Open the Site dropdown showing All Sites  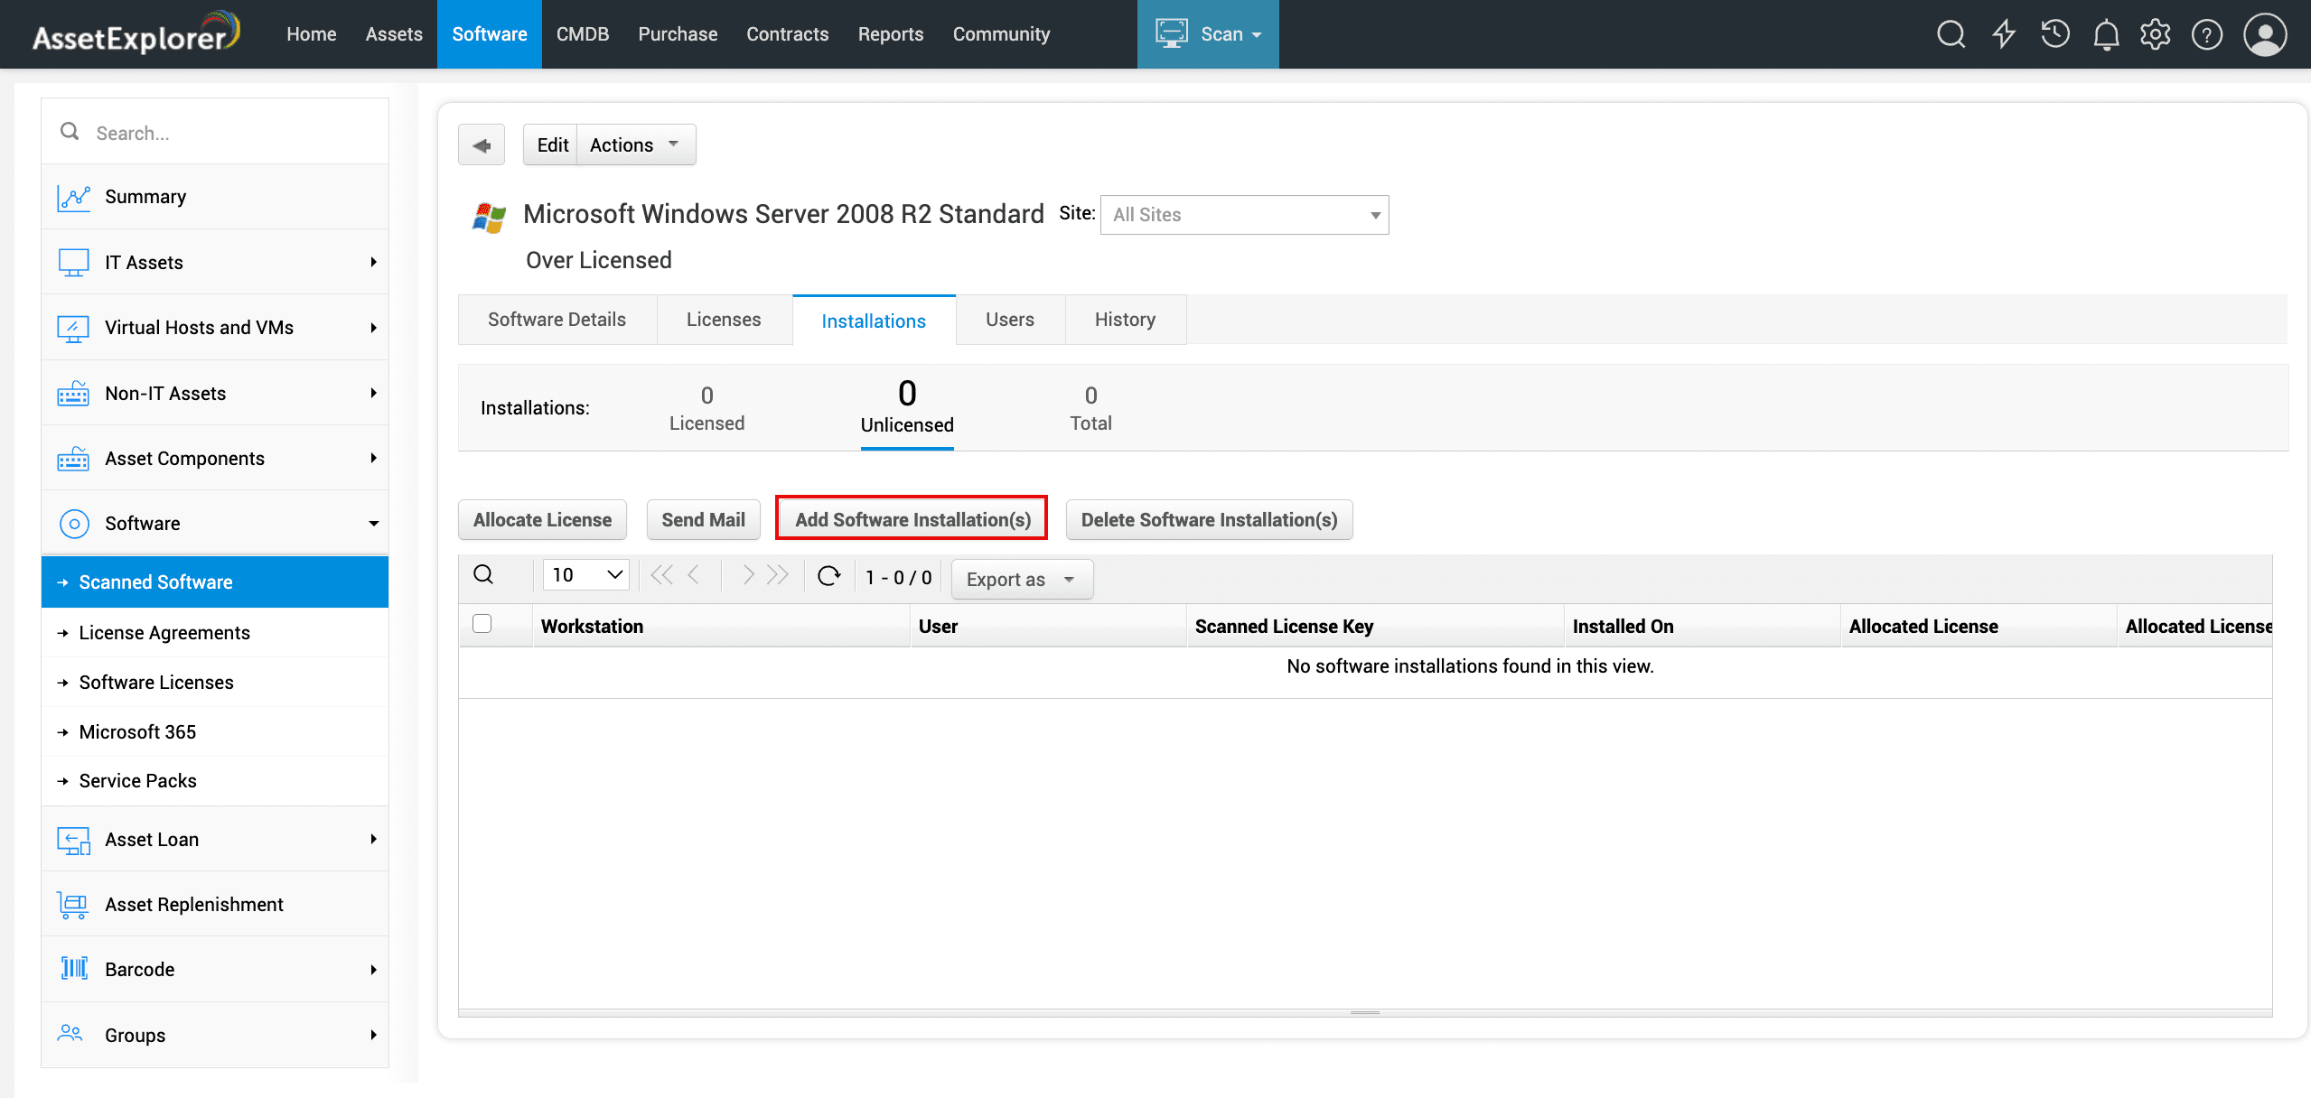tap(1244, 215)
